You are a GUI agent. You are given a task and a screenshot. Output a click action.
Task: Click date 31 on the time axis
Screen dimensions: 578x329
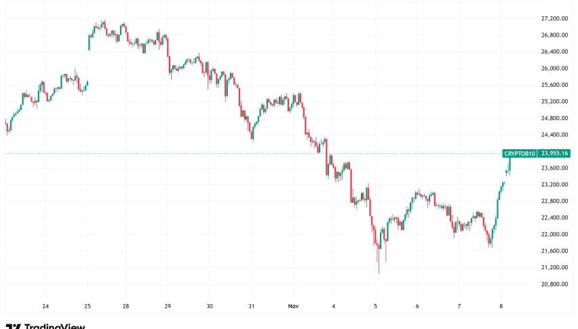[x=252, y=307]
